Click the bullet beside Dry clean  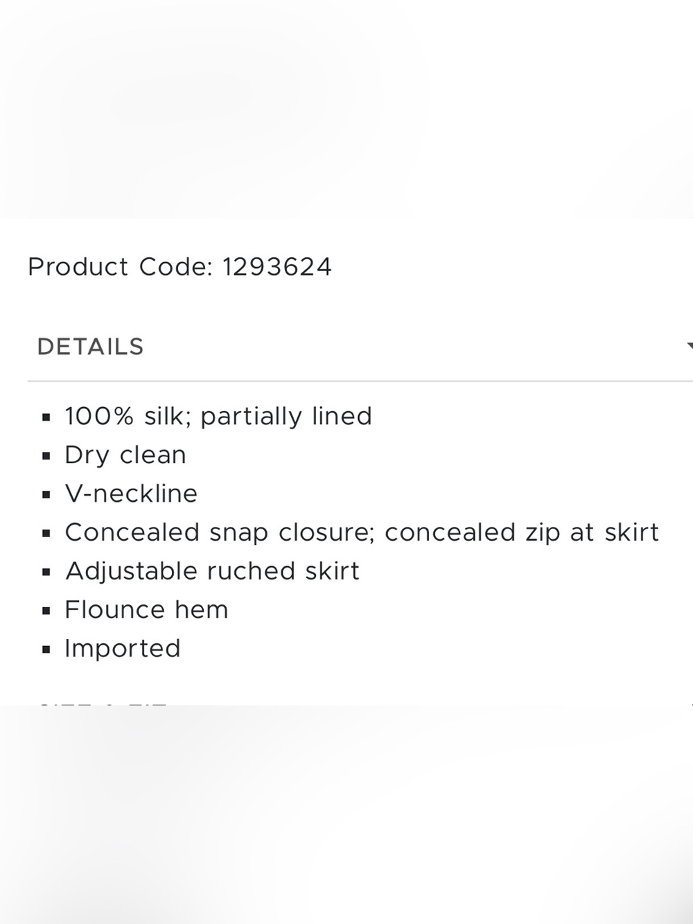46,456
